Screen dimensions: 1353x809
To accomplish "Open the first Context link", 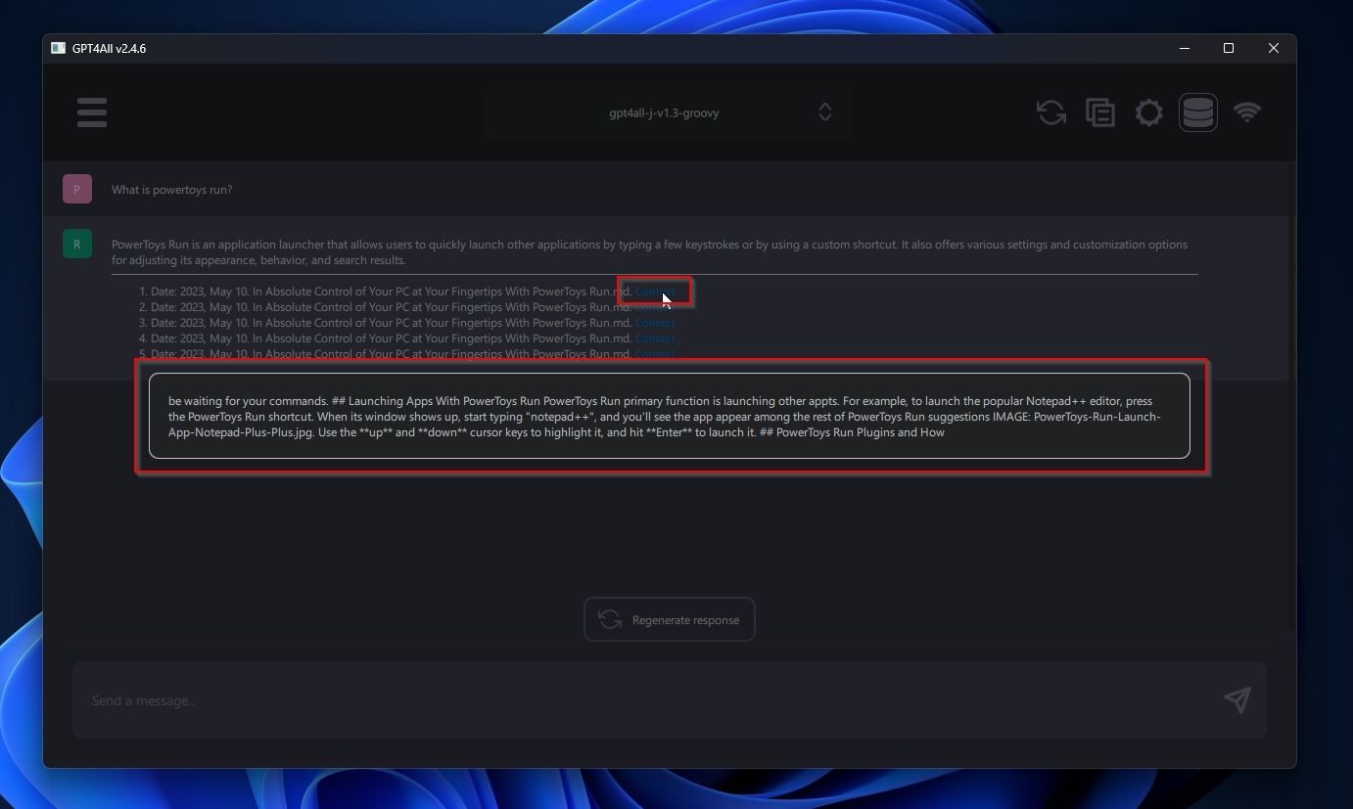I will pos(654,291).
